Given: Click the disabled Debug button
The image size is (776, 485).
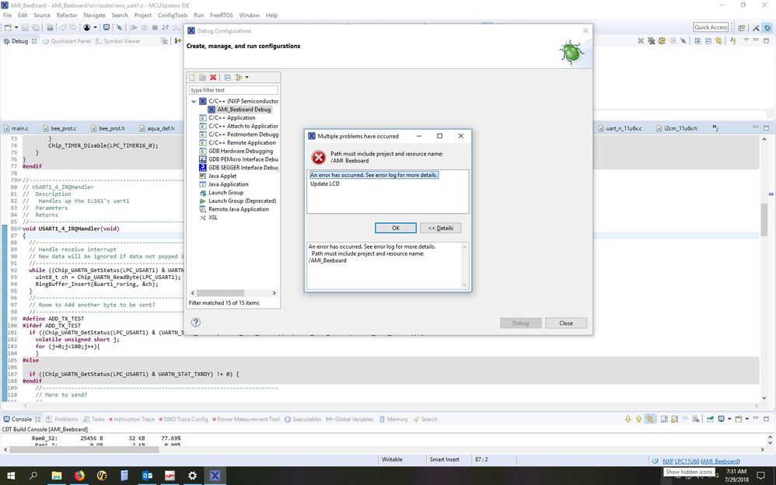Looking at the screenshot, I should pyautogui.click(x=521, y=323).
